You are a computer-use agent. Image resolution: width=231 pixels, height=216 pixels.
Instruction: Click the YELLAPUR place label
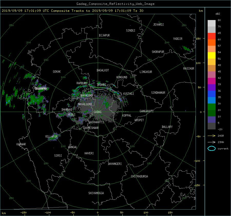(51, 137)
